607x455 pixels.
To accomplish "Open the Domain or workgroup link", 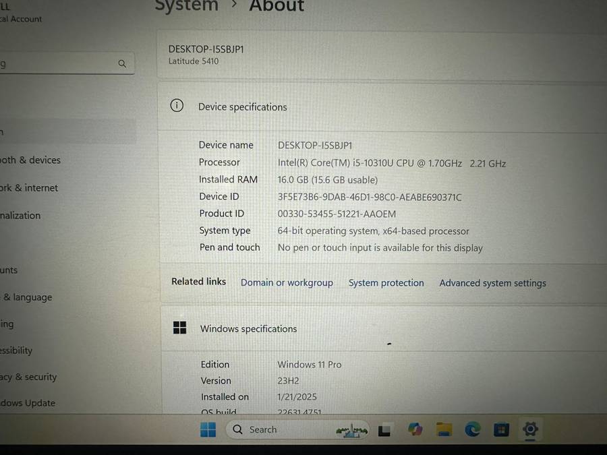I will (x=287, y=282).
